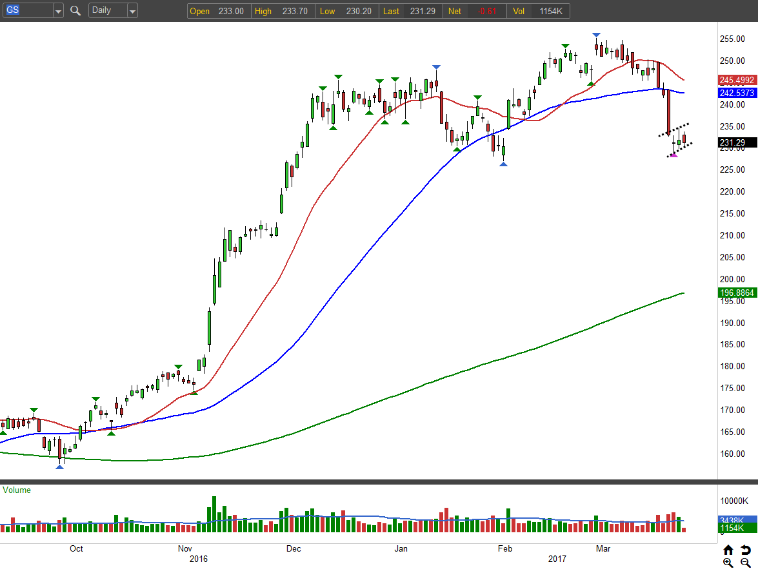Select the Nov label on time axis

[185, 549]
